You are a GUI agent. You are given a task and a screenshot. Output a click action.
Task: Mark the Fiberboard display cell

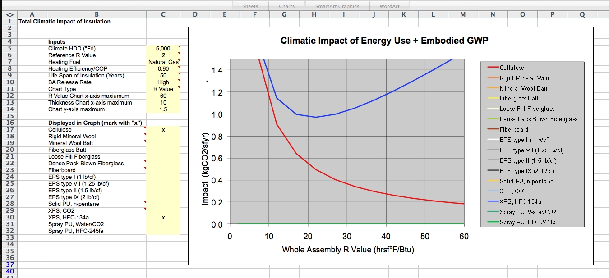point(163,170)
